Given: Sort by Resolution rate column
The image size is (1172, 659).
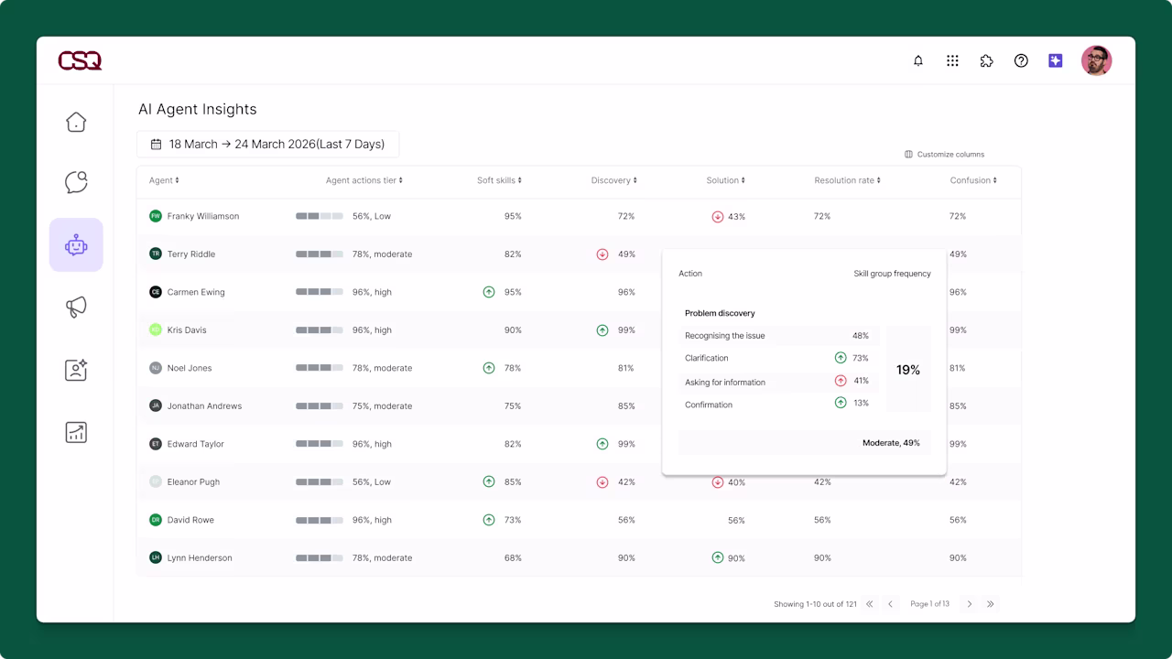Looking at the screenshot, I should [x=848, y=180].
